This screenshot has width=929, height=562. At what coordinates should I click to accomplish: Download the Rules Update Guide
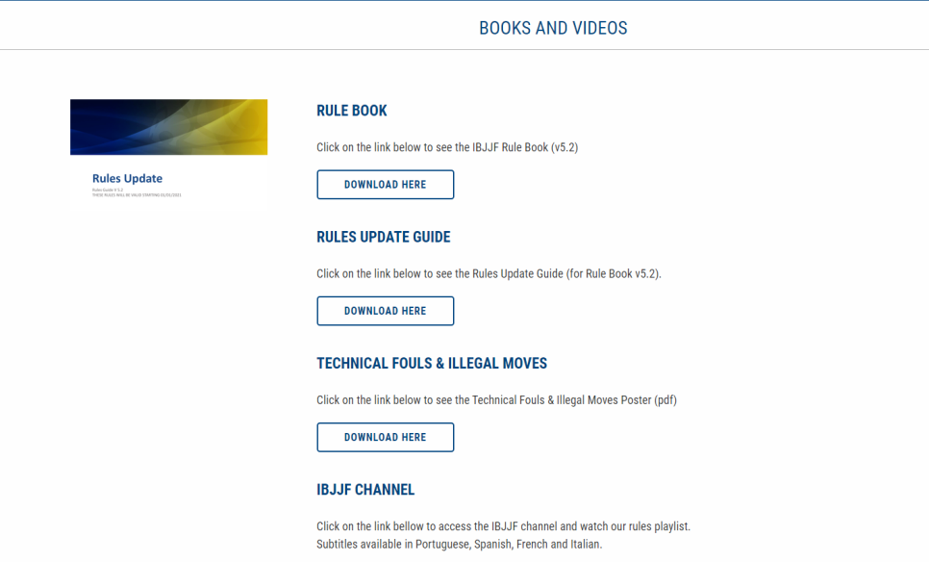point(385,311)
